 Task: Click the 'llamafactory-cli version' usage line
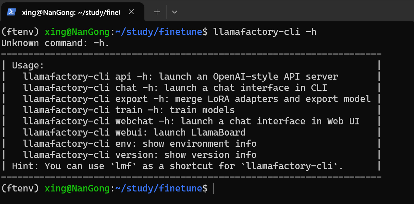tap(140, 155)
